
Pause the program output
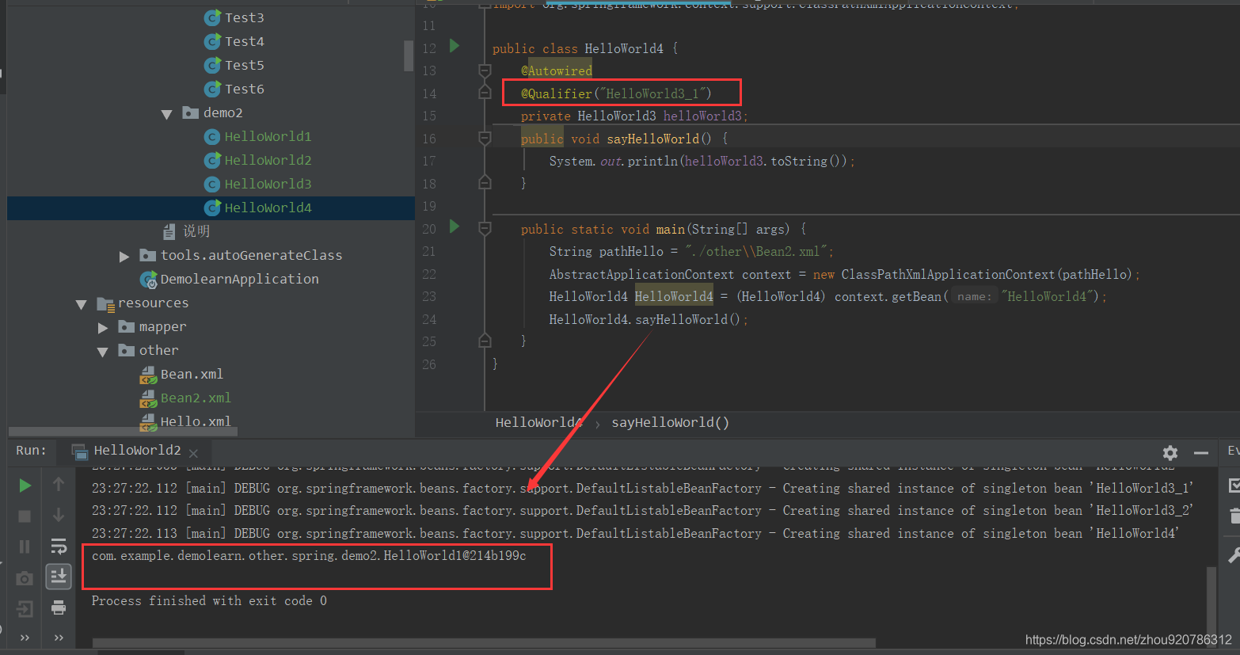point(25,546)
